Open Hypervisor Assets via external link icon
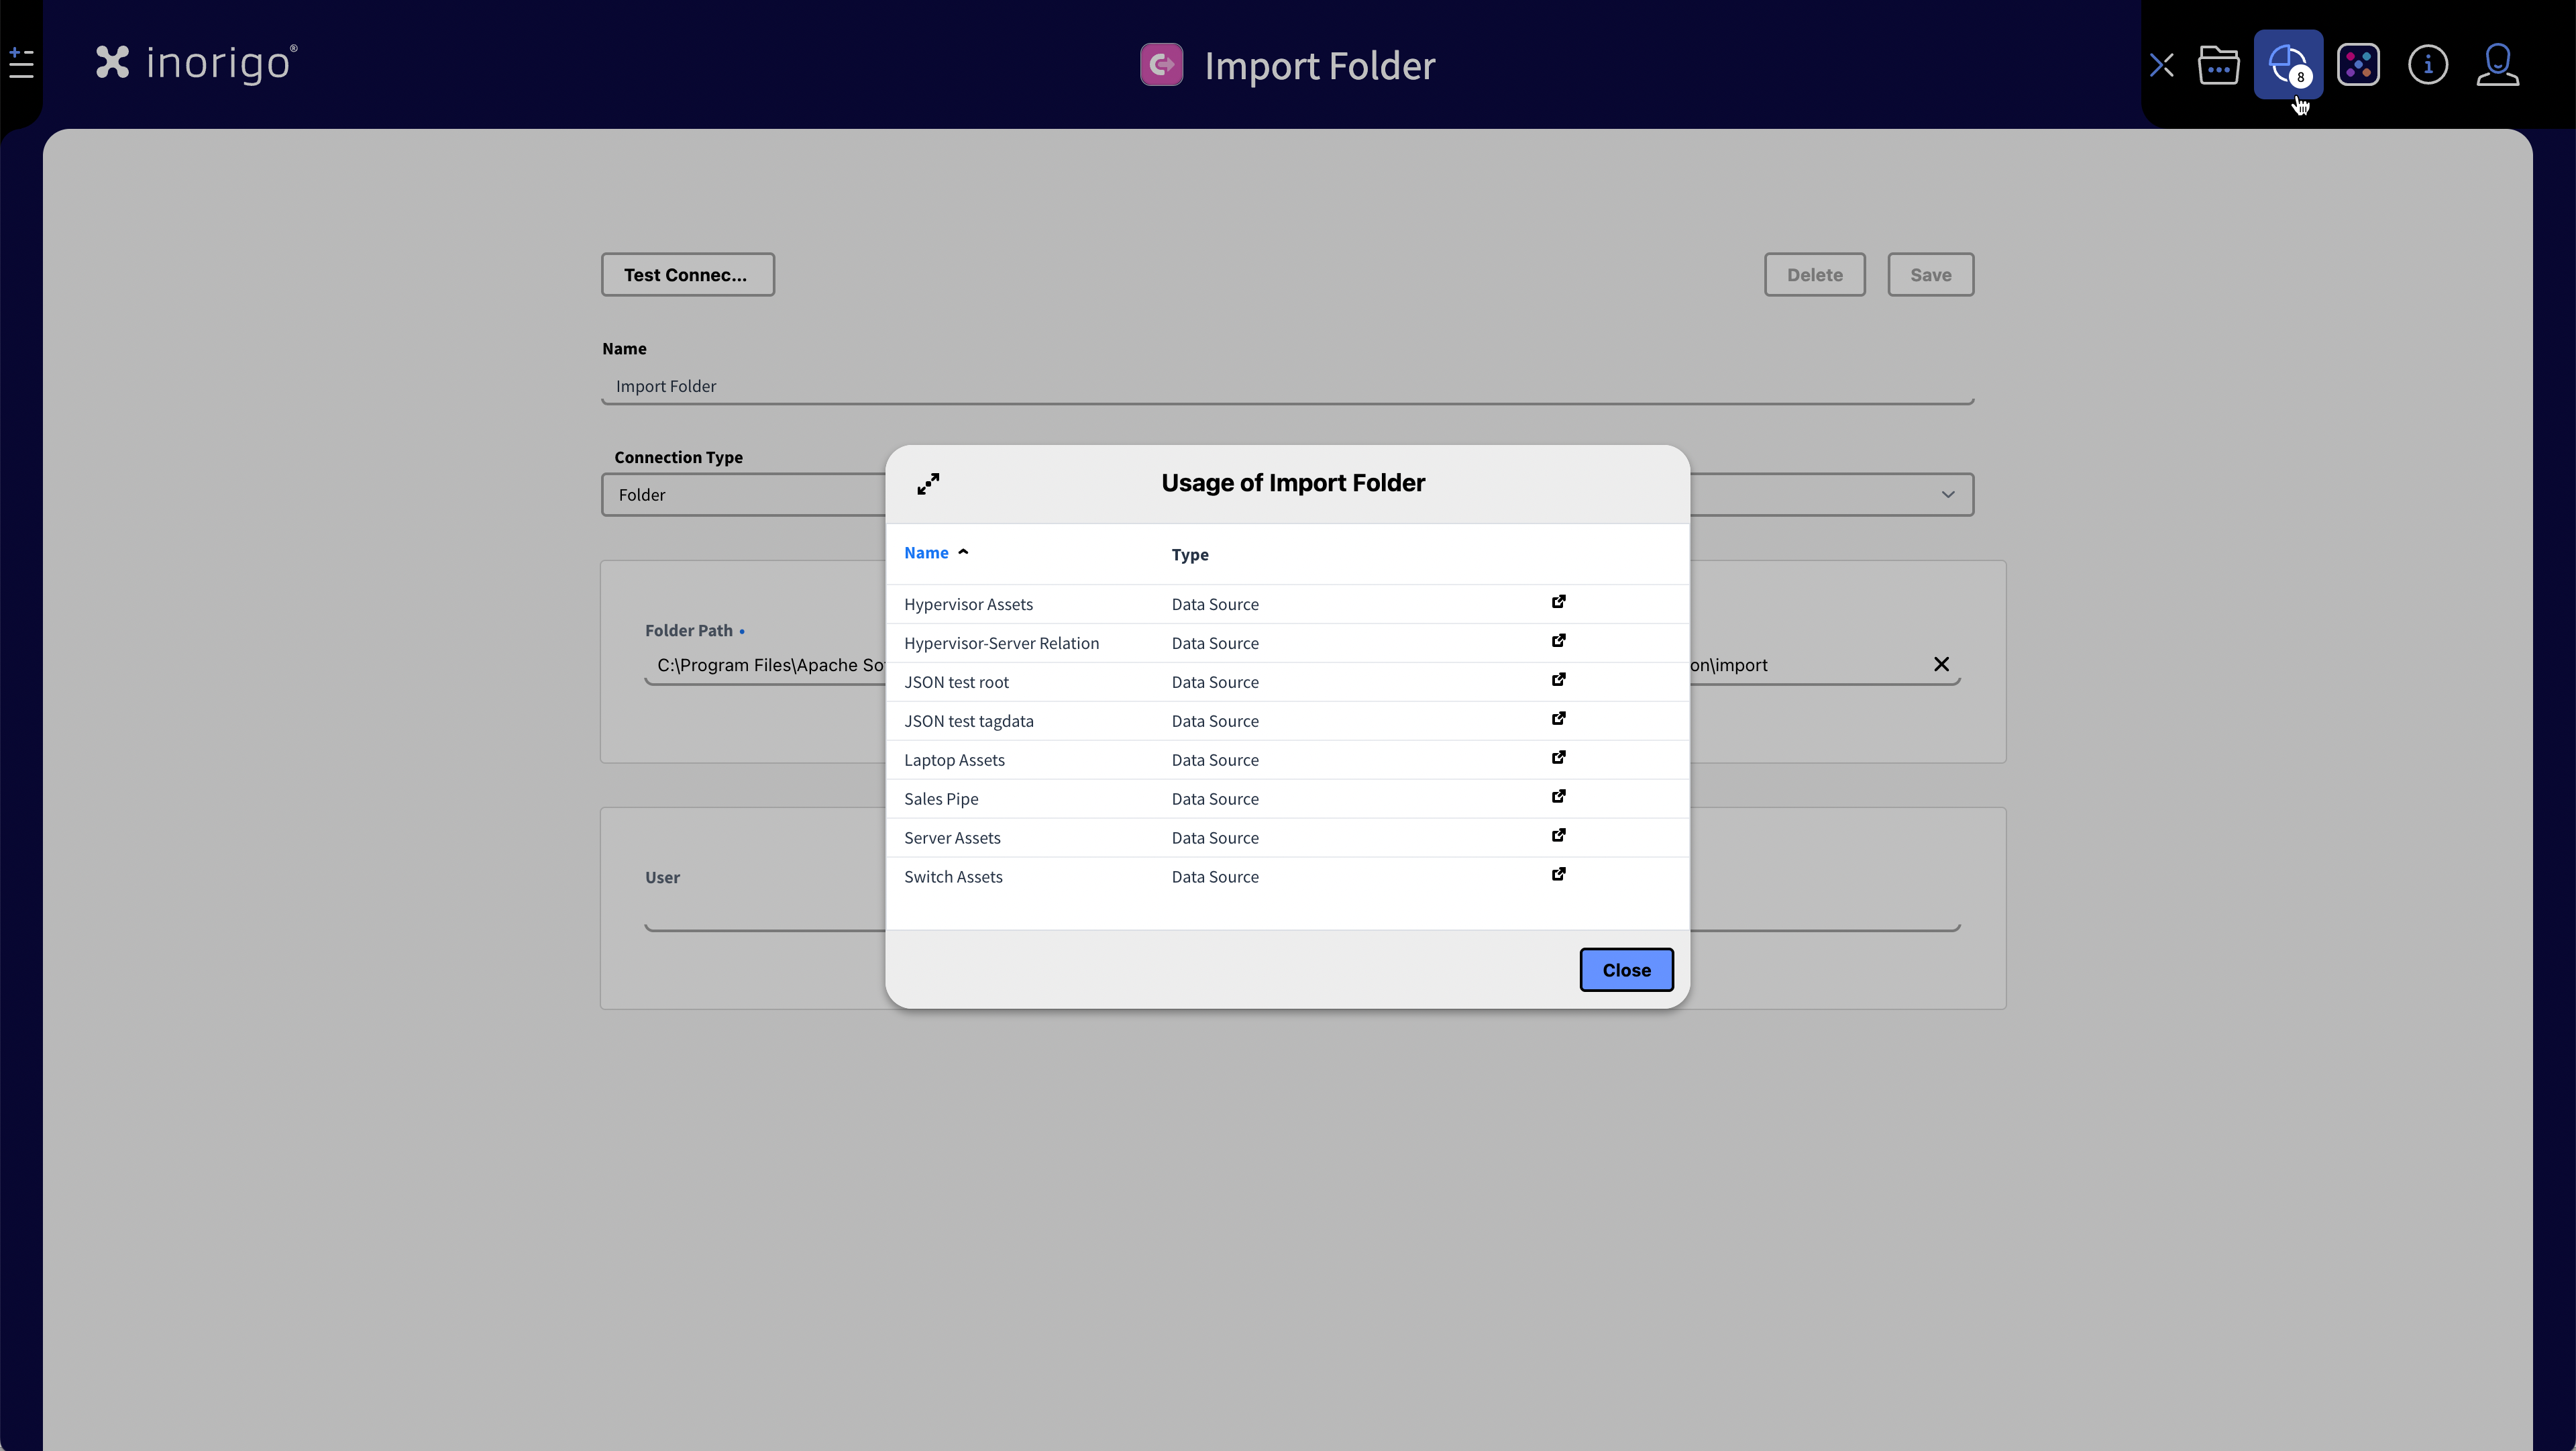This screenshot has width=2576, height=1451. [1558, 603]
